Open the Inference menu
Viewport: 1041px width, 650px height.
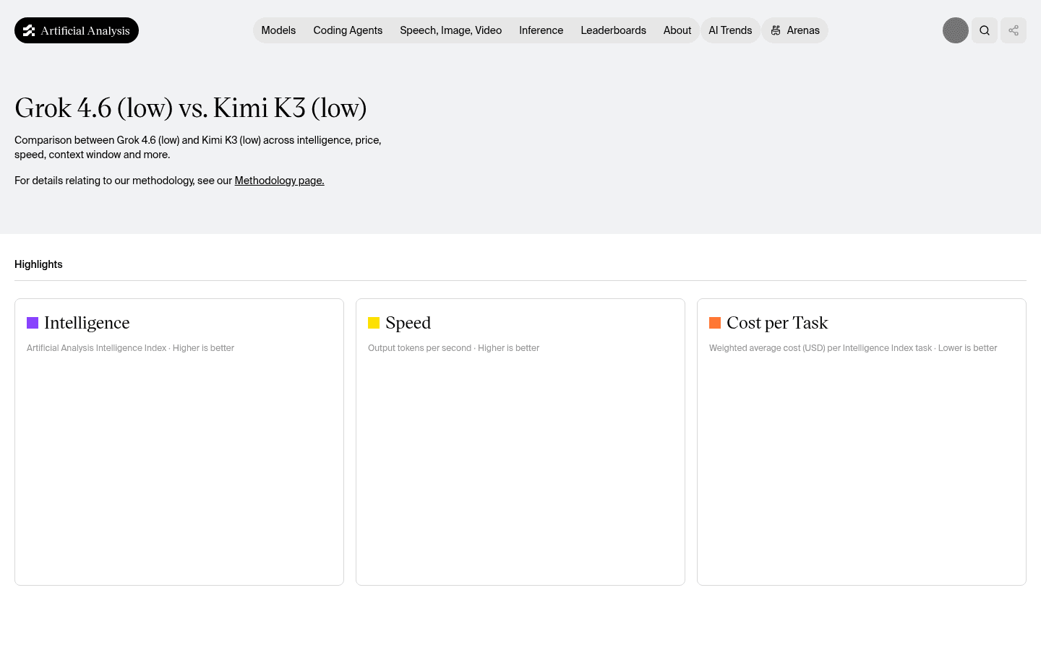point(541,30)
